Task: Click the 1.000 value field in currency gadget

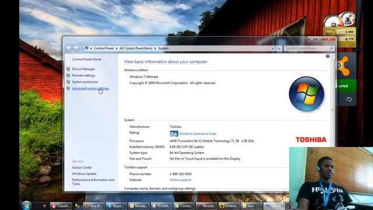Action: [x=346, y=32]
